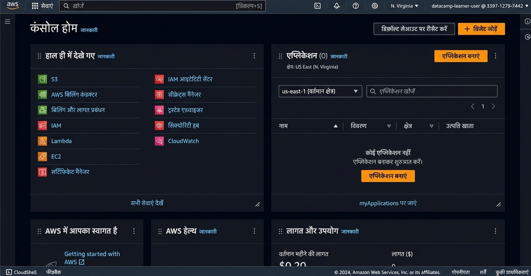Open the AWS हेल्थ widget options menu
This screenshot has height=276, width=531.
[254, 231]
